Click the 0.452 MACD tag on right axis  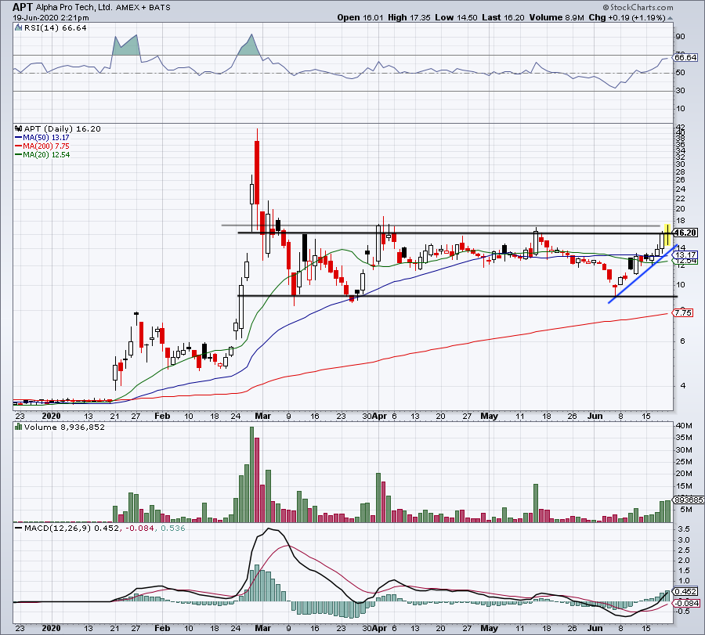point(685,591)
